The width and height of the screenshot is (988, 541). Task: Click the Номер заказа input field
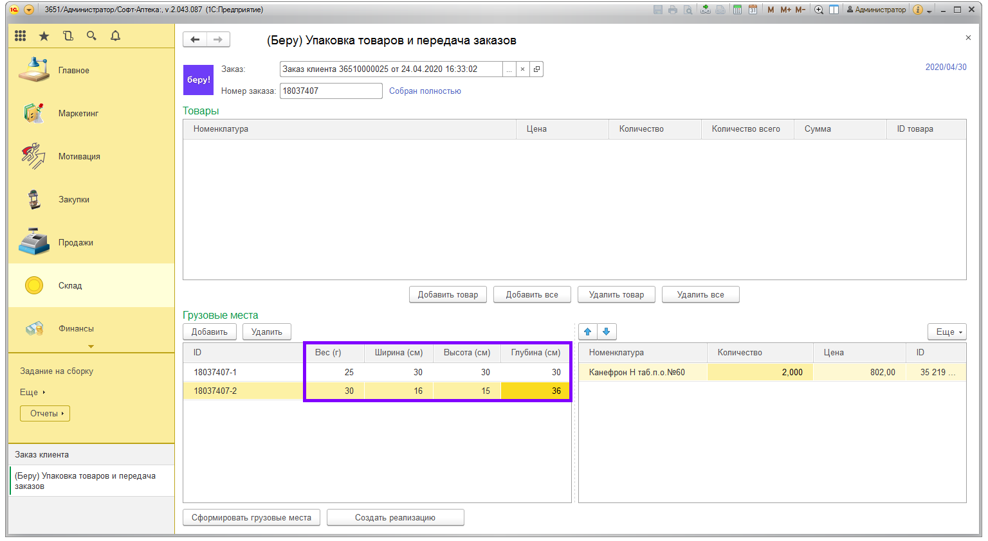[x=331, y=91]
